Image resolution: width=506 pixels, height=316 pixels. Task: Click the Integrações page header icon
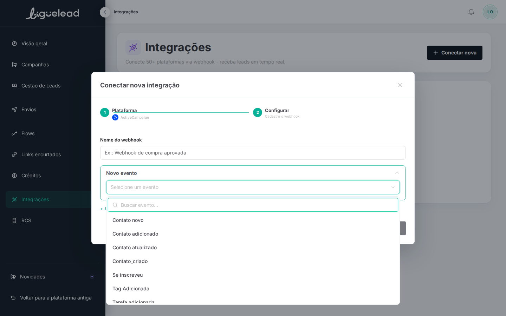[x=133, y=47]
